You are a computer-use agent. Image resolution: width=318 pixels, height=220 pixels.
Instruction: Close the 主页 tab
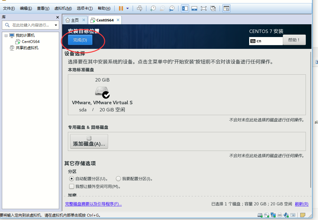(84, 20)
